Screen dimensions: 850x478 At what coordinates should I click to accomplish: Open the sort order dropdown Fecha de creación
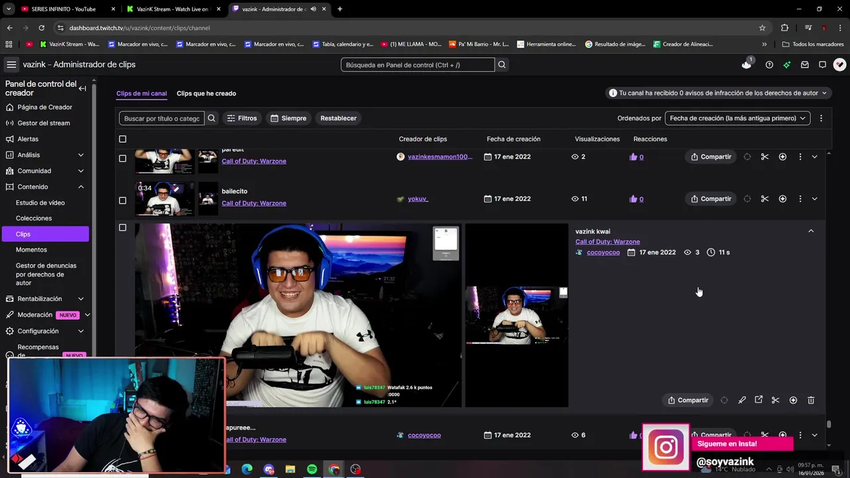coord(737,118)
